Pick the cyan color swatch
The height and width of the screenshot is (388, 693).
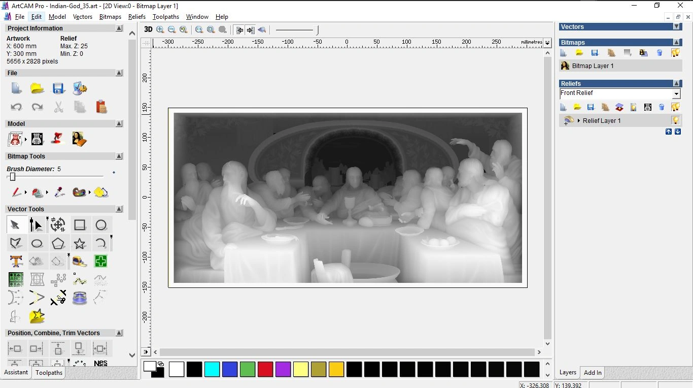click(x=212, y=369)
